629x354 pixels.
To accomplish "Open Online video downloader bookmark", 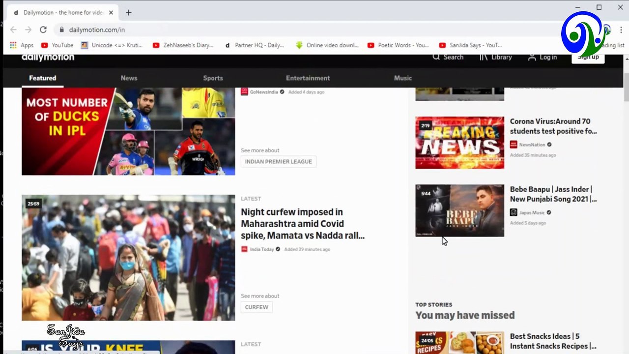I will (x=327, y=45).
